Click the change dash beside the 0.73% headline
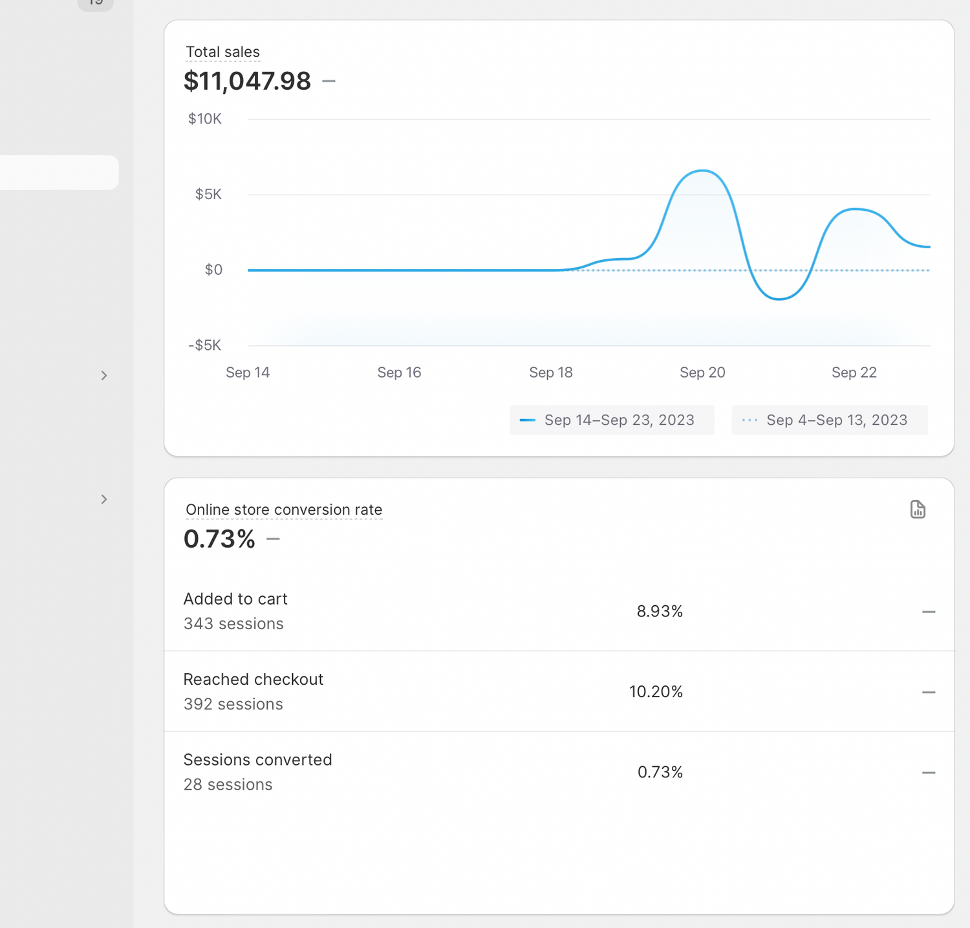Screen dimensions: 970x928 (x=274, y=539)
